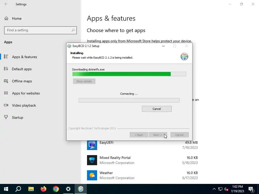Click Downloading dotnetfx.exe status text

(x=88, y=69)
